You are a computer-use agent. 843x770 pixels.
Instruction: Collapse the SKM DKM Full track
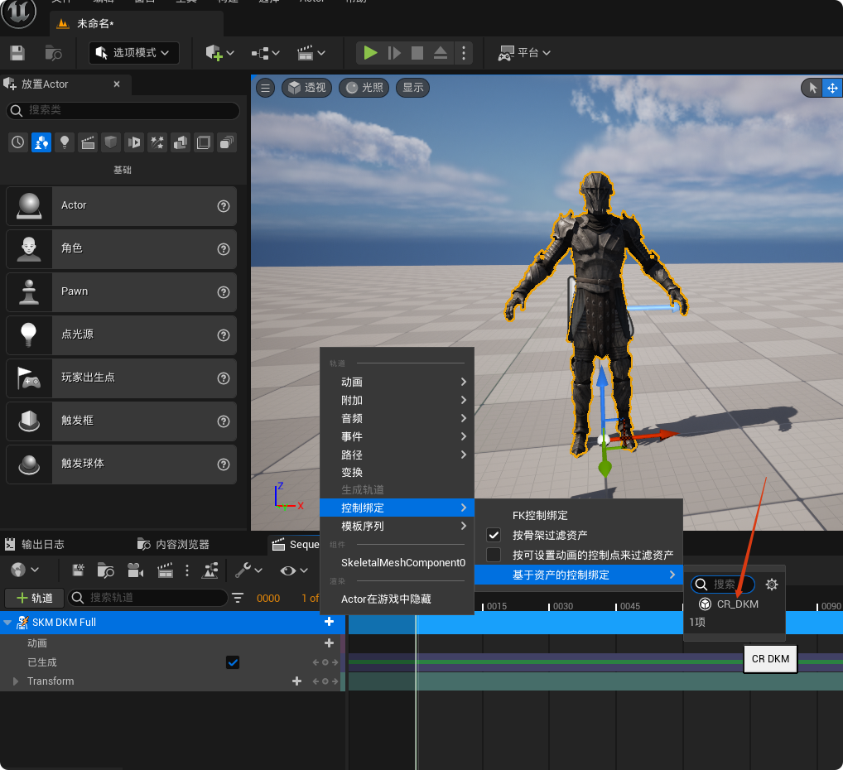pos(7,623)
